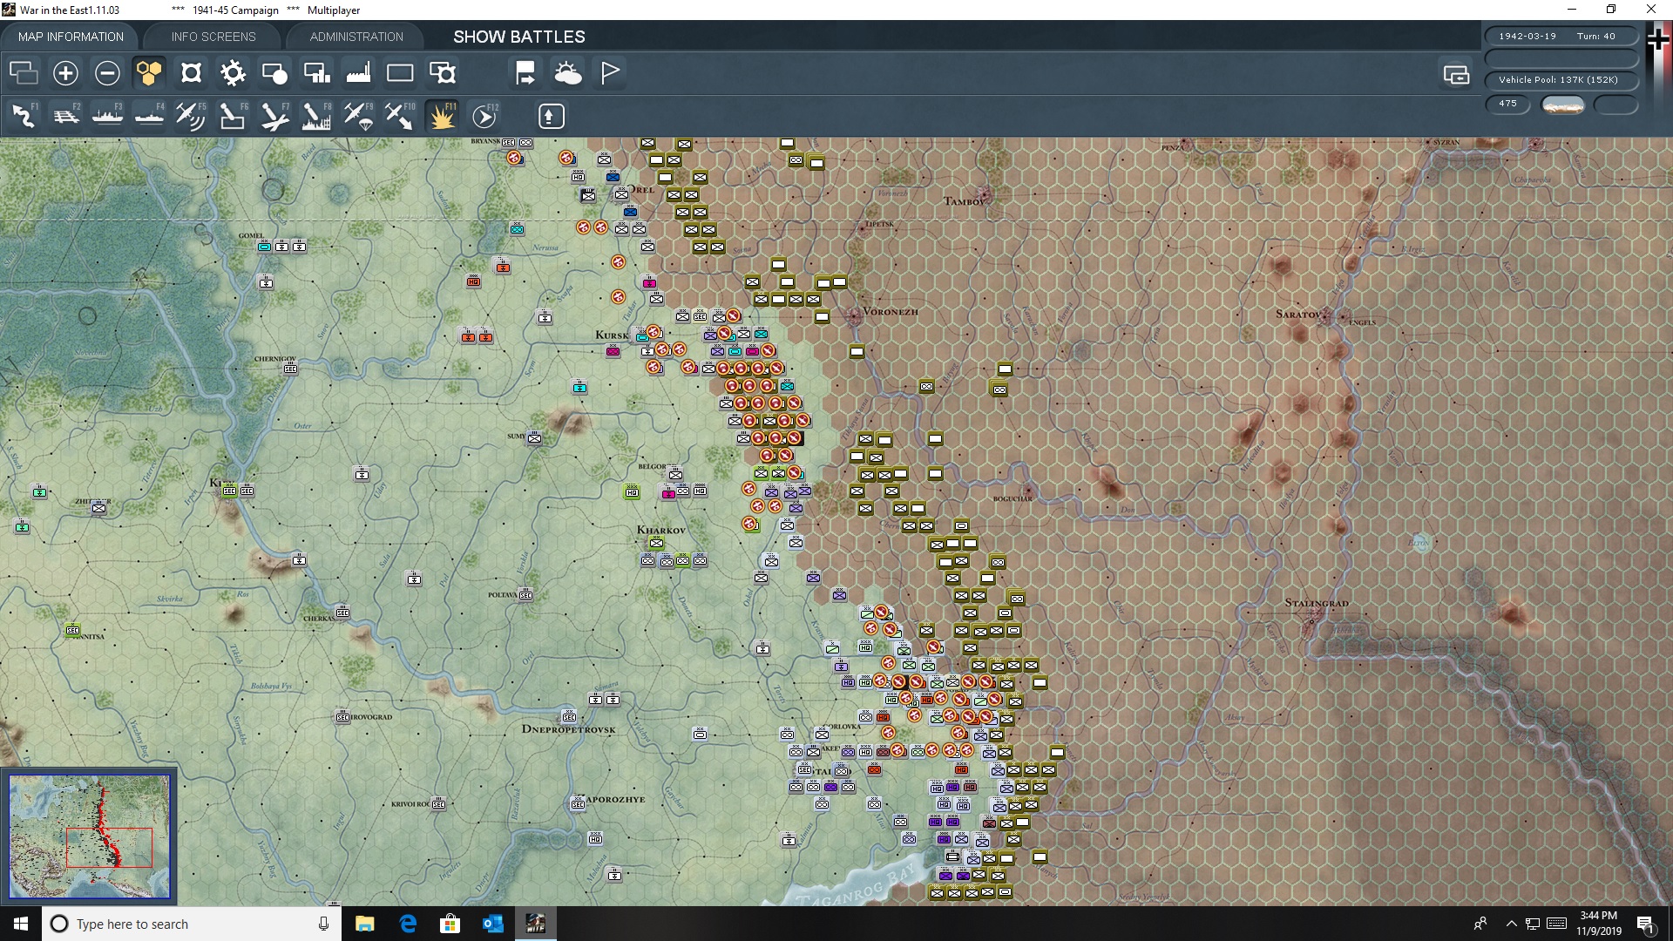The image size is (1673, 941).
Task: Click the minimap overview thumbnail
Action: (x=89, y=836)
